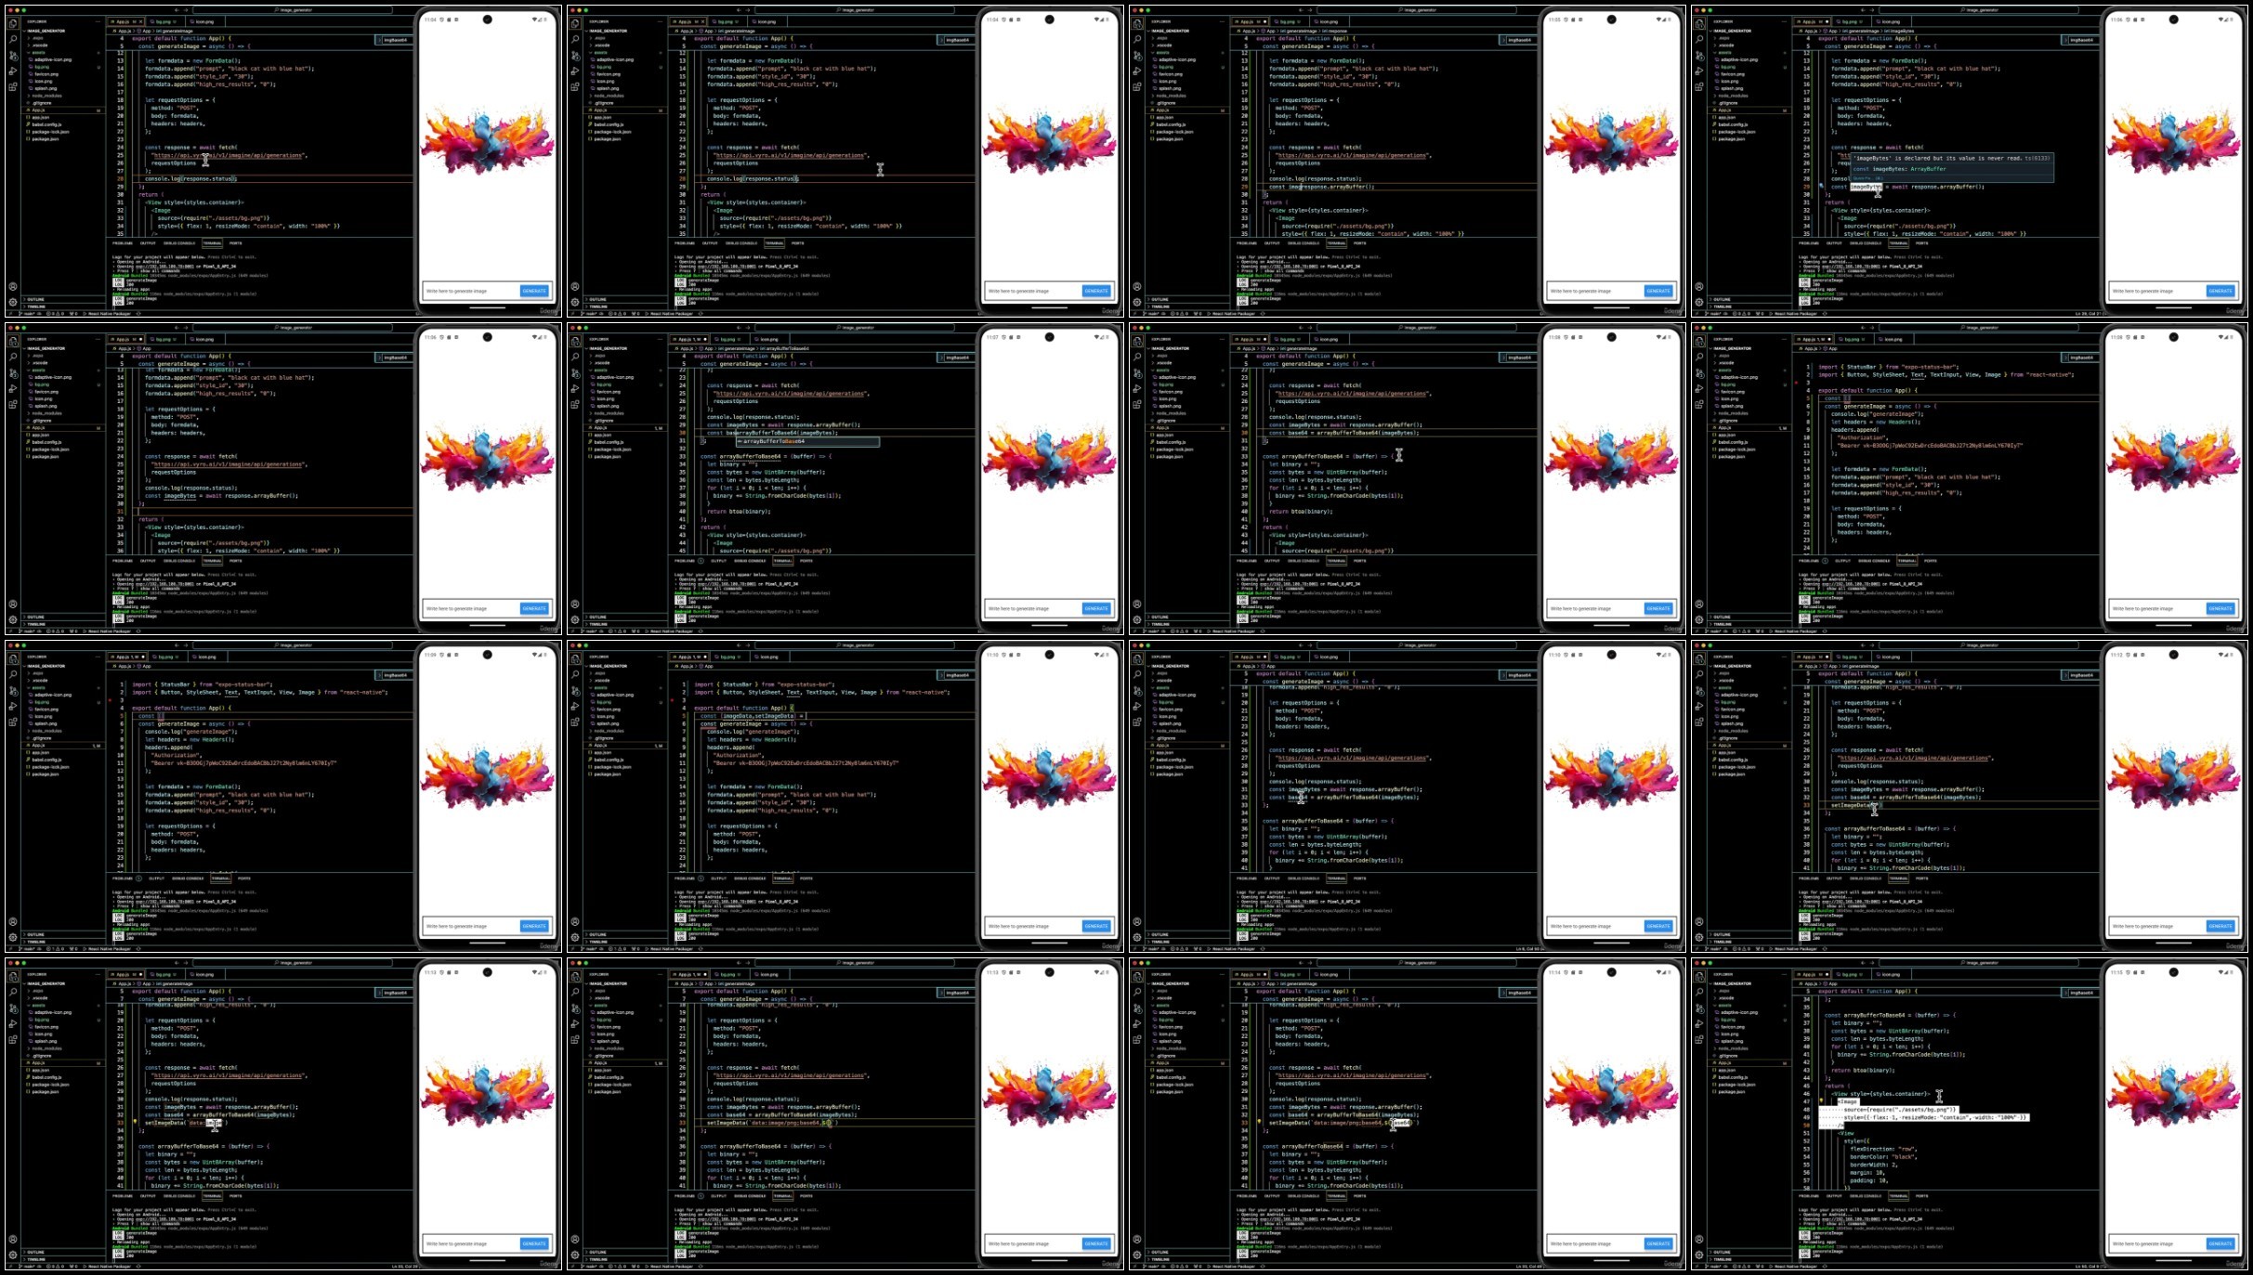Switch to PORTS tab in 11:15 phone clock frame

1922,1196
